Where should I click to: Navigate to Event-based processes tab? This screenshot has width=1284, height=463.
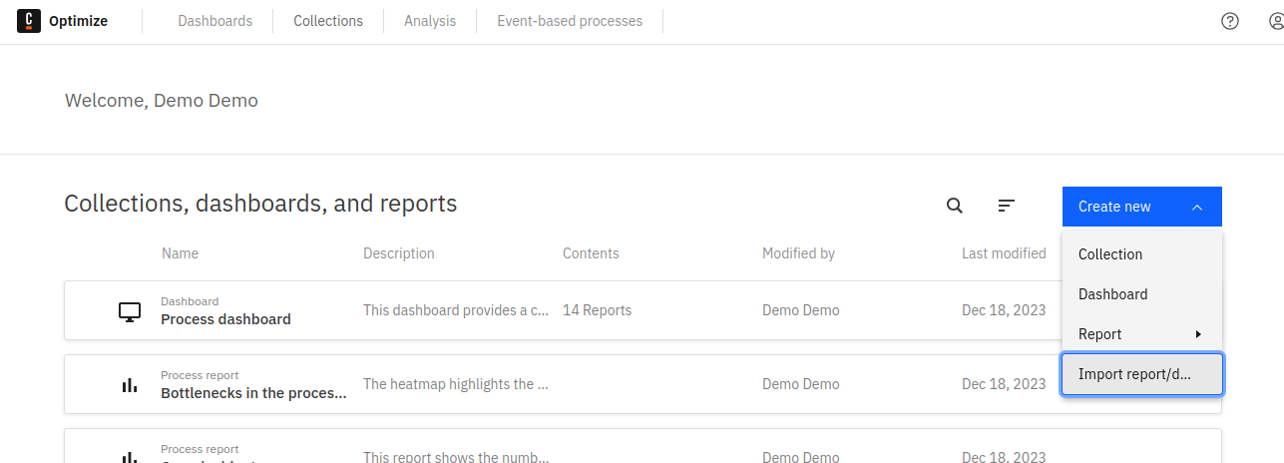tap(570, 21)
